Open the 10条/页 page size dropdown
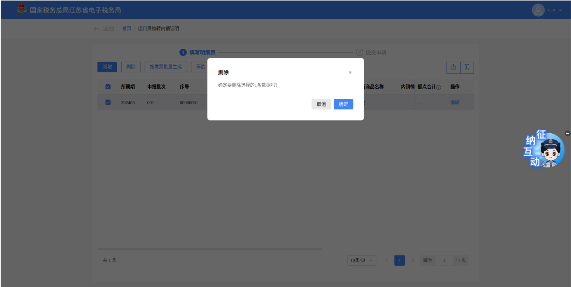Image resolution: width=571 pixels, height=287 pixels. [x=362, y=260]
